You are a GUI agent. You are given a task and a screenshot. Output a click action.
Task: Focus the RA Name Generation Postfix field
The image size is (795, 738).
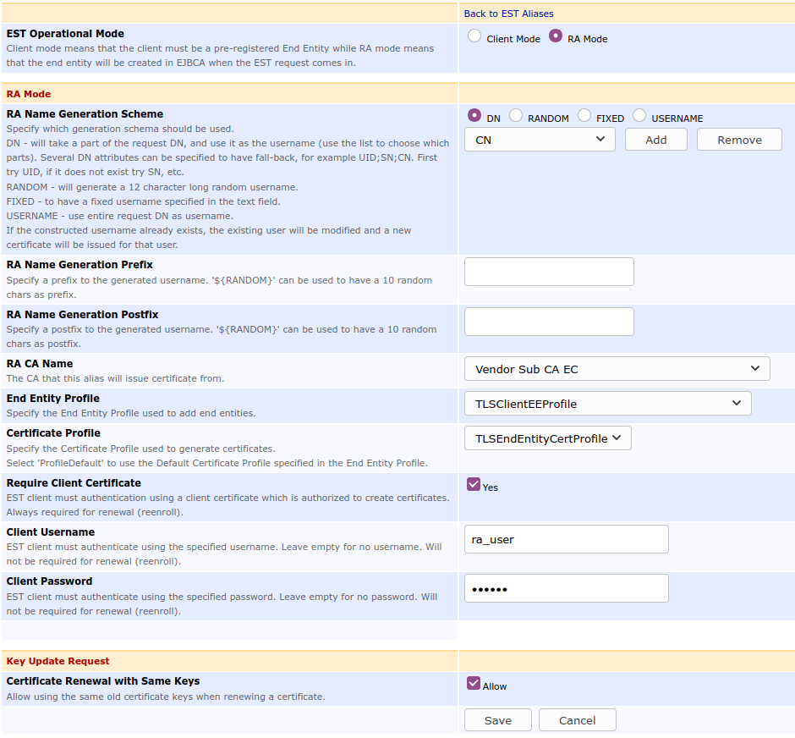click(549, 322)
